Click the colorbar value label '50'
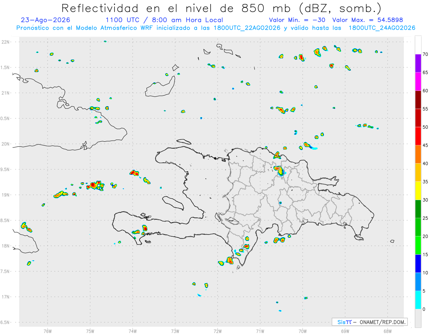435x336 pixels. [425, 127]
